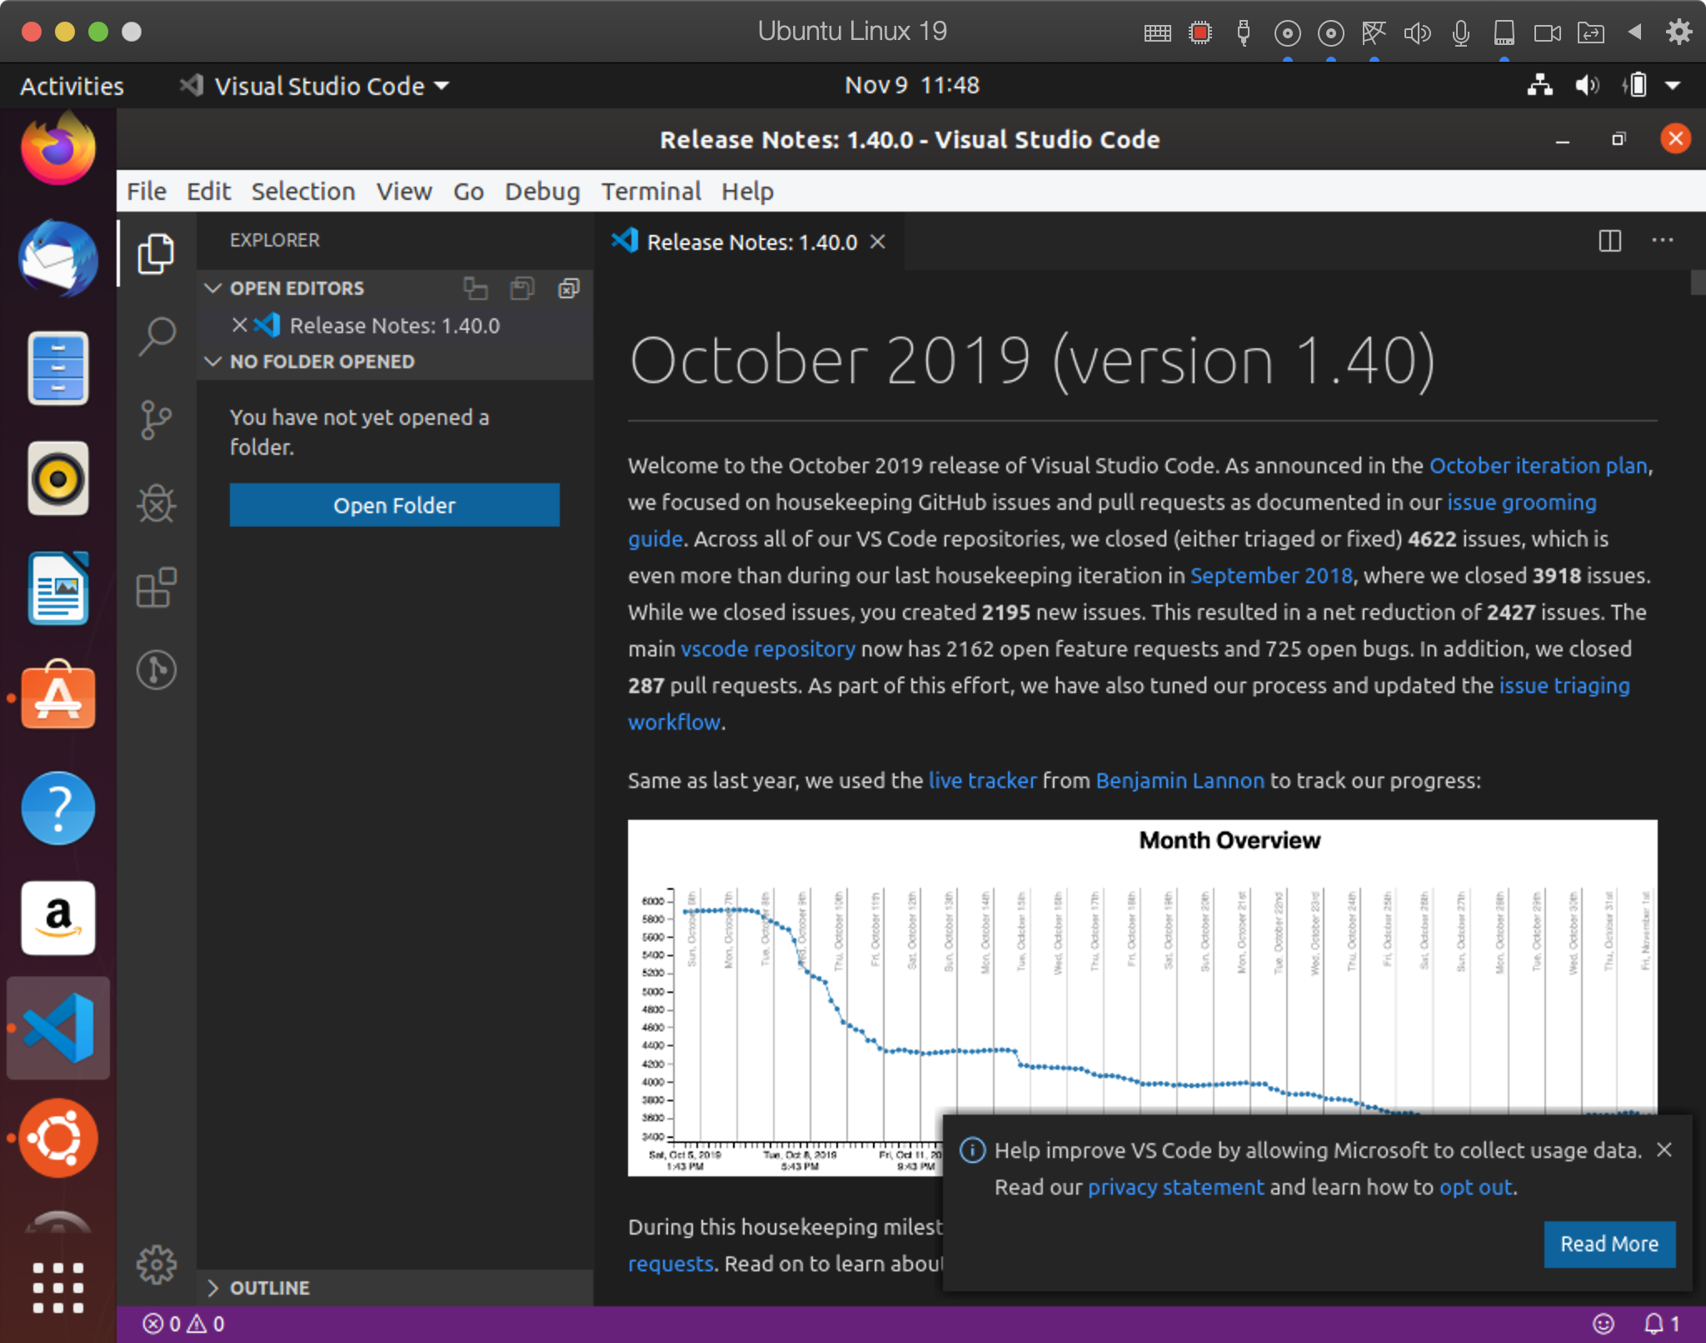Image resolution: width=1706 pixels, height=1343 pixels.
Task: Open the Split Editor icon above the editor
Action: (x=1609, y=242)
